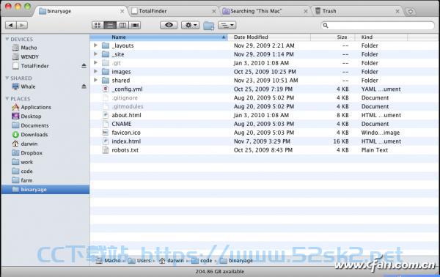This screenshot has height=277, width=440.
Task: Collapse the DEVICES sidebar section
Action: tap(7, 40)
